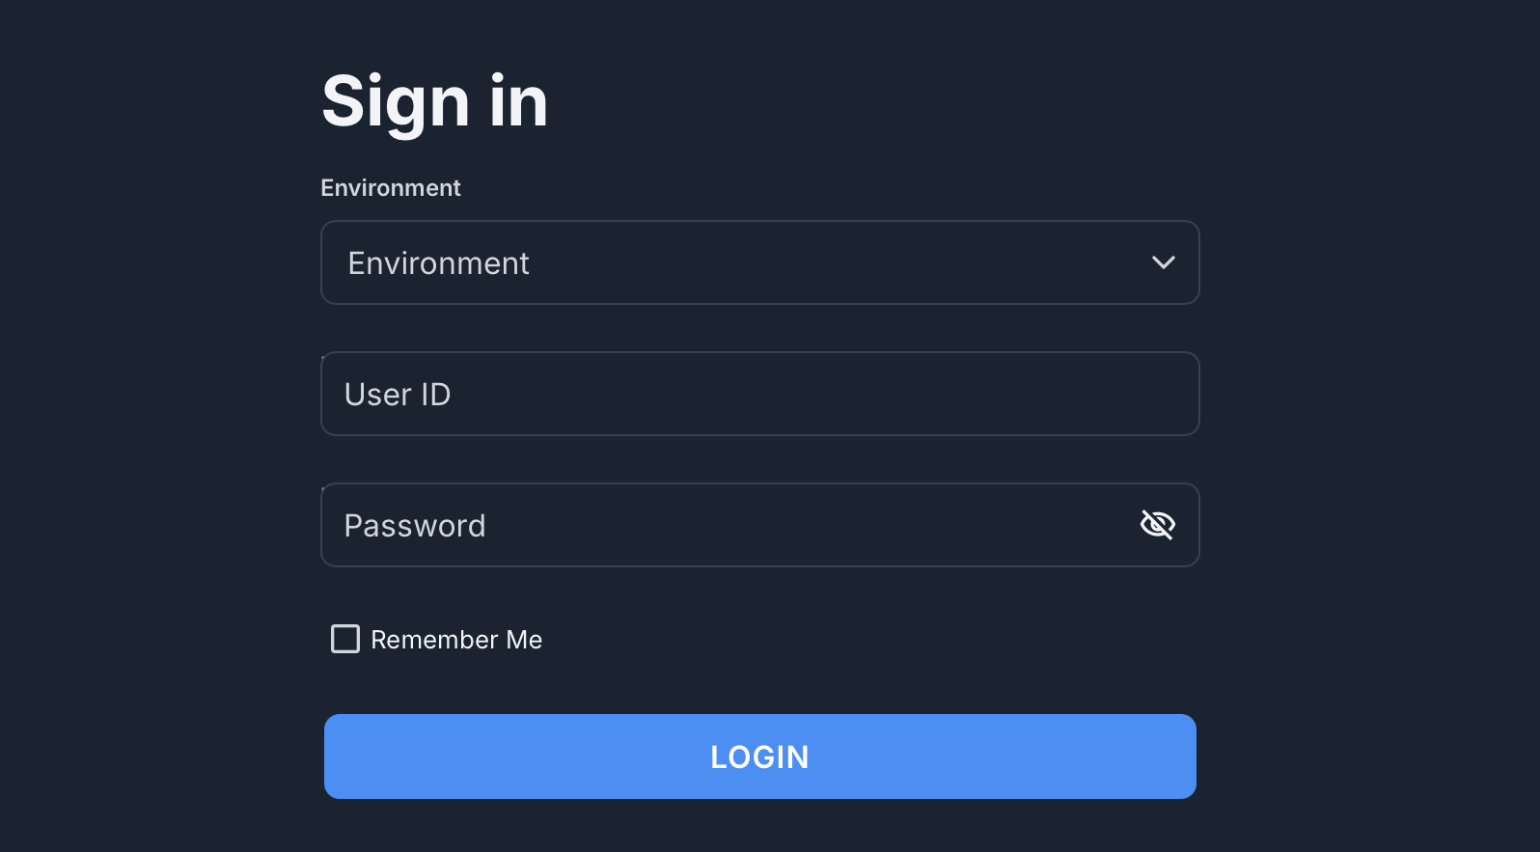The image size is (1540, 852).
Task: Toggle password visibility with the crossed-eye icon
Action: pyautogui.click(x=1157, y=525)
